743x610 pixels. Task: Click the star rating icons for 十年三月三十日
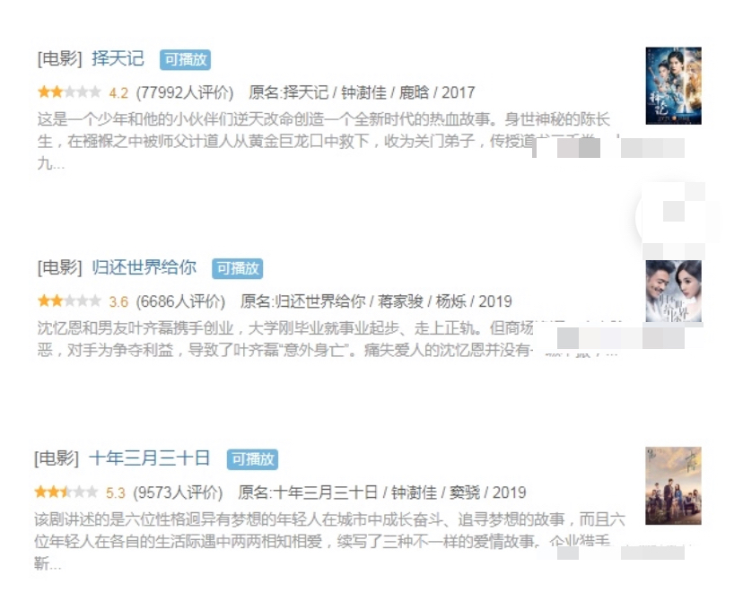[66, 492]
